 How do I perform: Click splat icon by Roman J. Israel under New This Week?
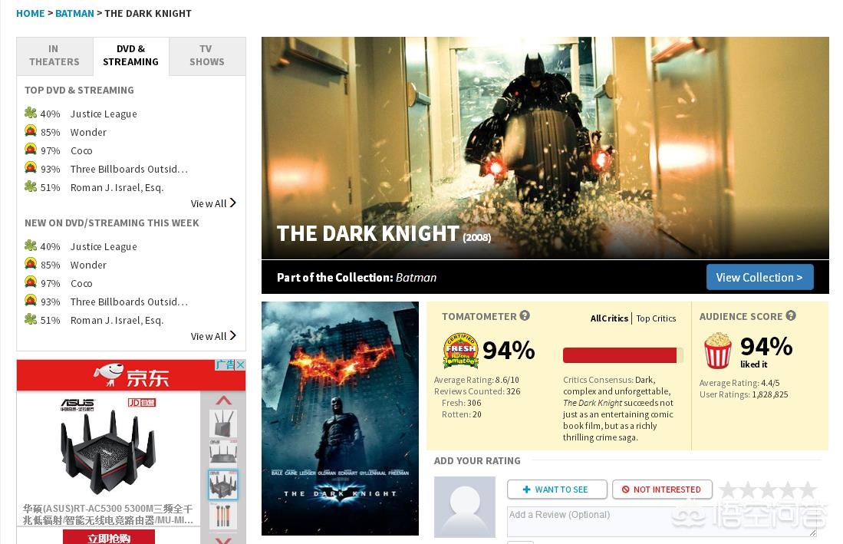pyautogui.click(x=31, y=318)
